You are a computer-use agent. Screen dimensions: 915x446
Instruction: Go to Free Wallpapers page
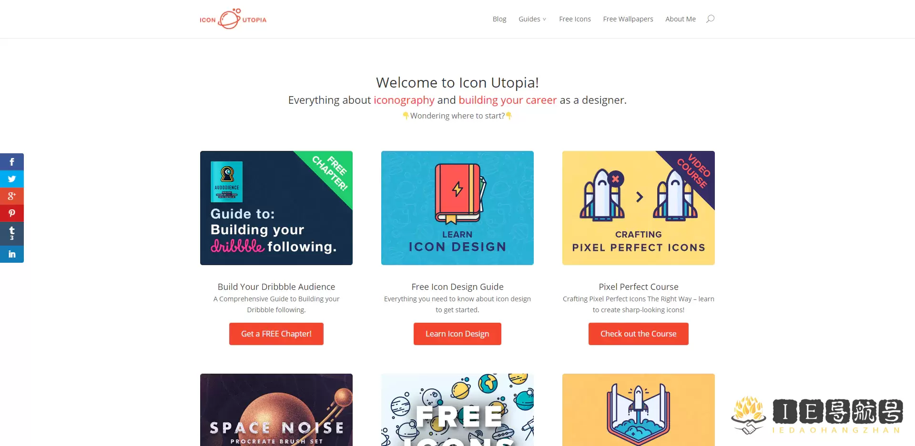point(628,19)
